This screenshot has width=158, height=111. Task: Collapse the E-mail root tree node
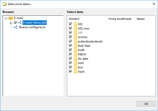pyautogui.click(x=6, y=18)
